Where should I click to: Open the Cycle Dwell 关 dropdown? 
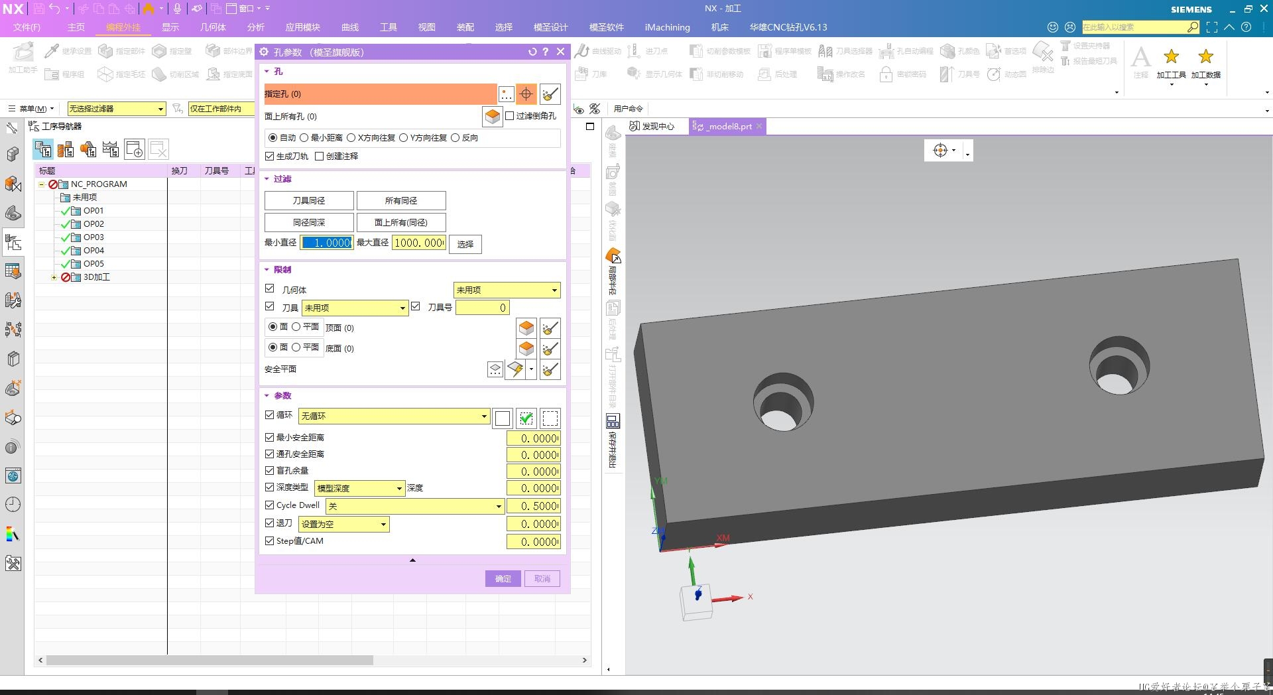(x=414, y=507)
